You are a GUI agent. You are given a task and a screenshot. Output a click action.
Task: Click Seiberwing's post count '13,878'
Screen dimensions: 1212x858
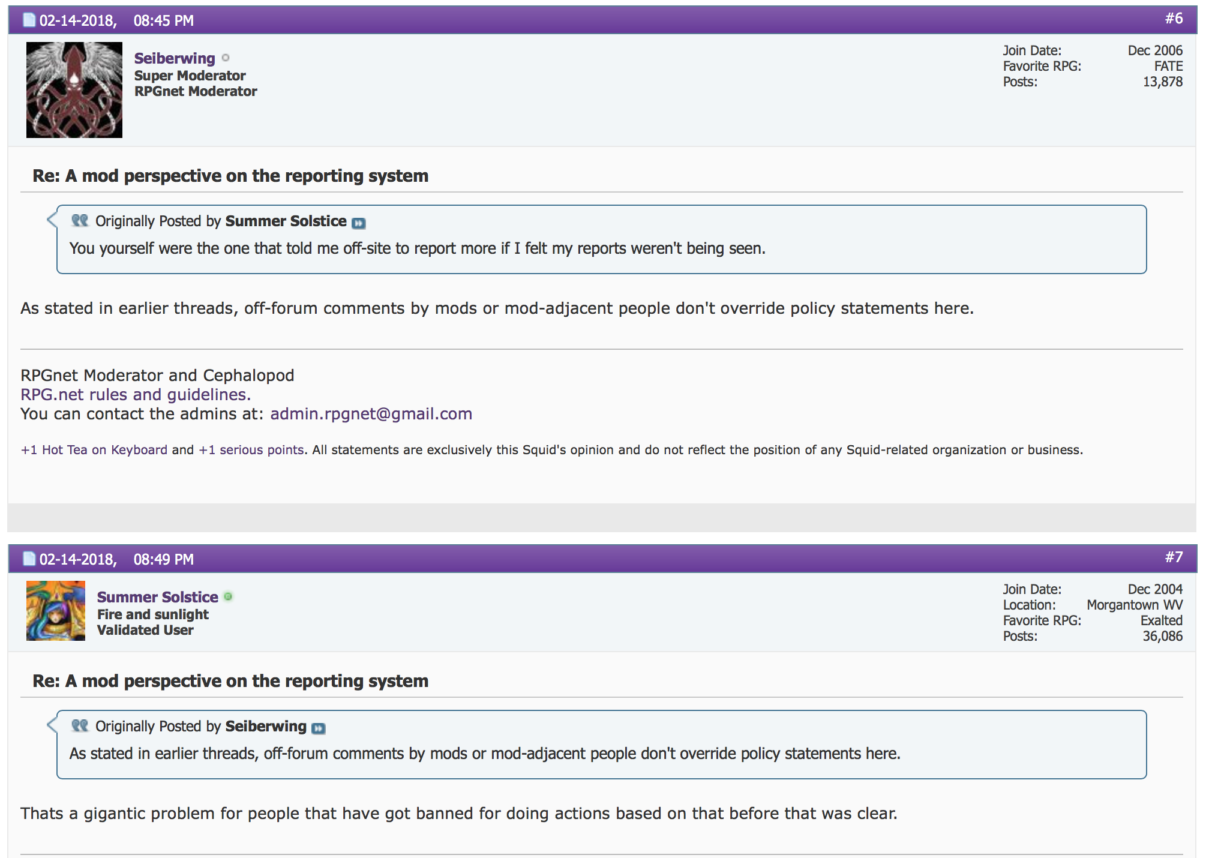1163,82
